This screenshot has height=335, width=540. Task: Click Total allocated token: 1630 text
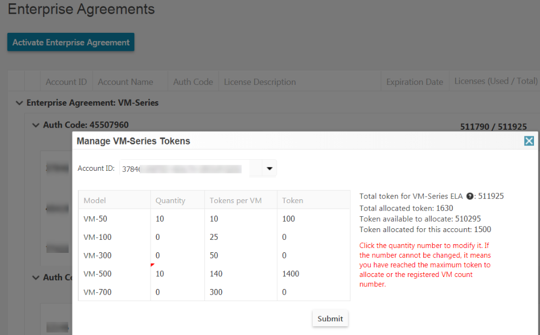click(x=406, y=209)
